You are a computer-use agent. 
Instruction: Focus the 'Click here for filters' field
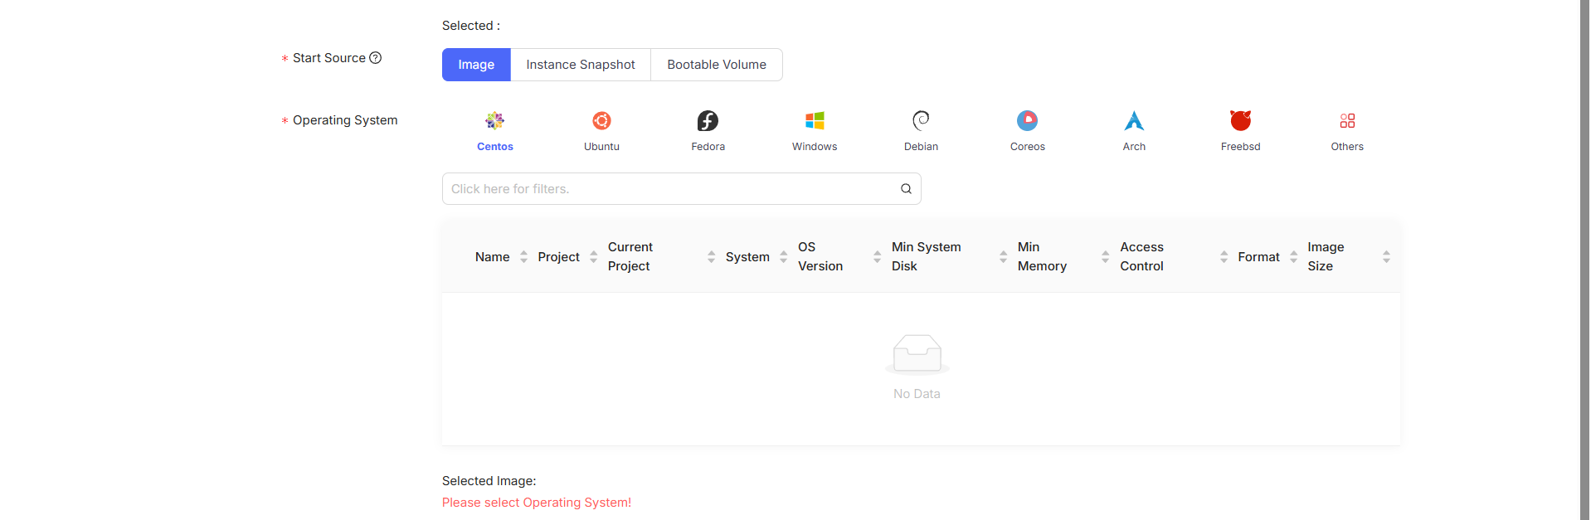pos(681,189)
